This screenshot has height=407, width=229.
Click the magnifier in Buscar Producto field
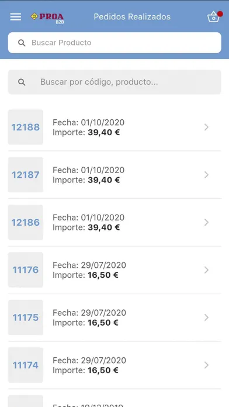click(22, 43)
